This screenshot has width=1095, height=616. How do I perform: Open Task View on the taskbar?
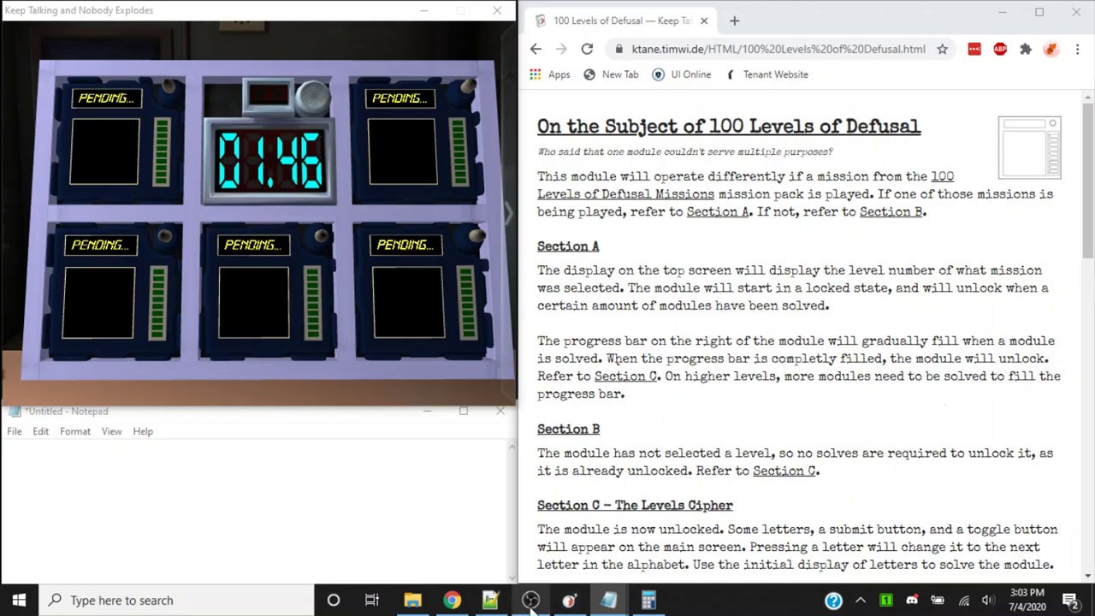point(372,600)
